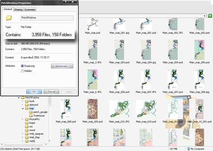The height and width of the screenshot is (151, 213).
Task: Expand the Web_Map folder node
Action: (22, 137)
